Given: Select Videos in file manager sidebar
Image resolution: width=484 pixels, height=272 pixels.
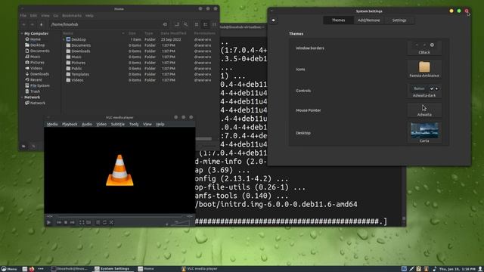Looking at the screenshot, I should [36, 68].
